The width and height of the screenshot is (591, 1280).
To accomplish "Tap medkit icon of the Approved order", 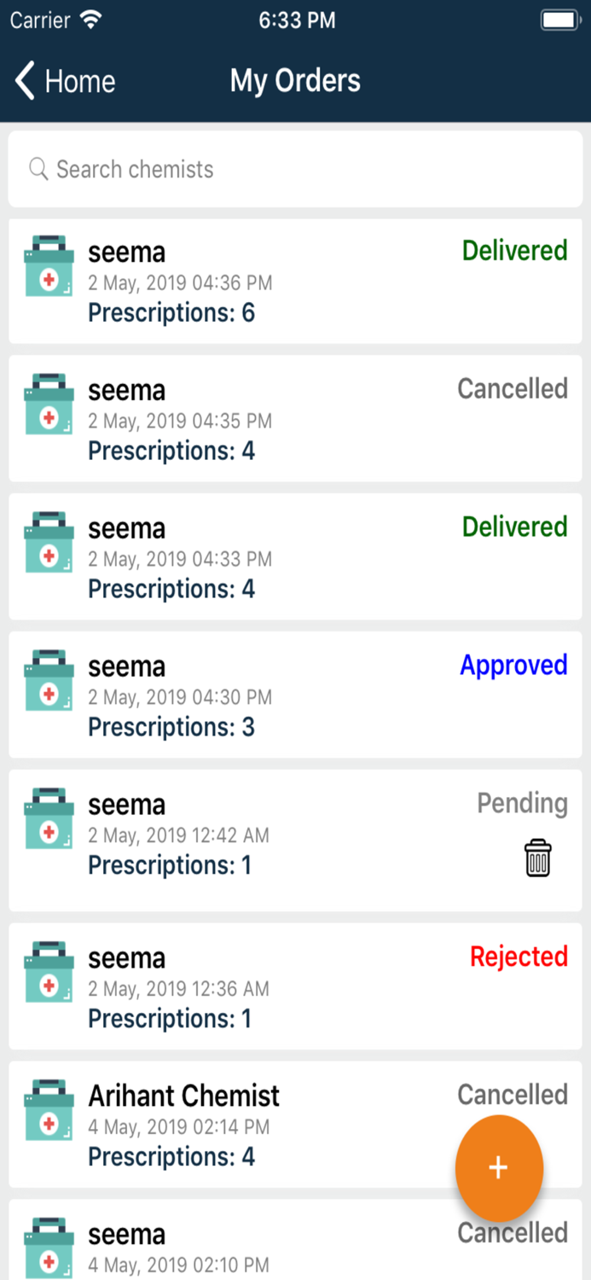I will coord(49,682).
